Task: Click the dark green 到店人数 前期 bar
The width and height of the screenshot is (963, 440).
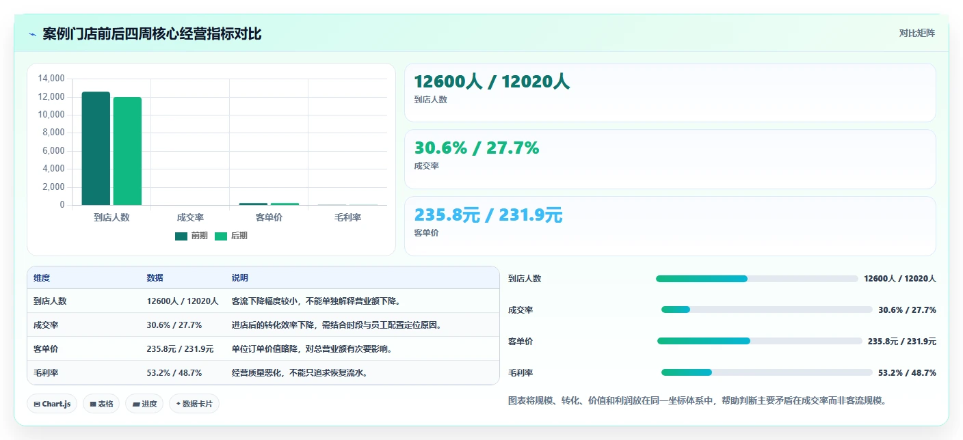Action: pyautogui.click(x=96, y=148)
